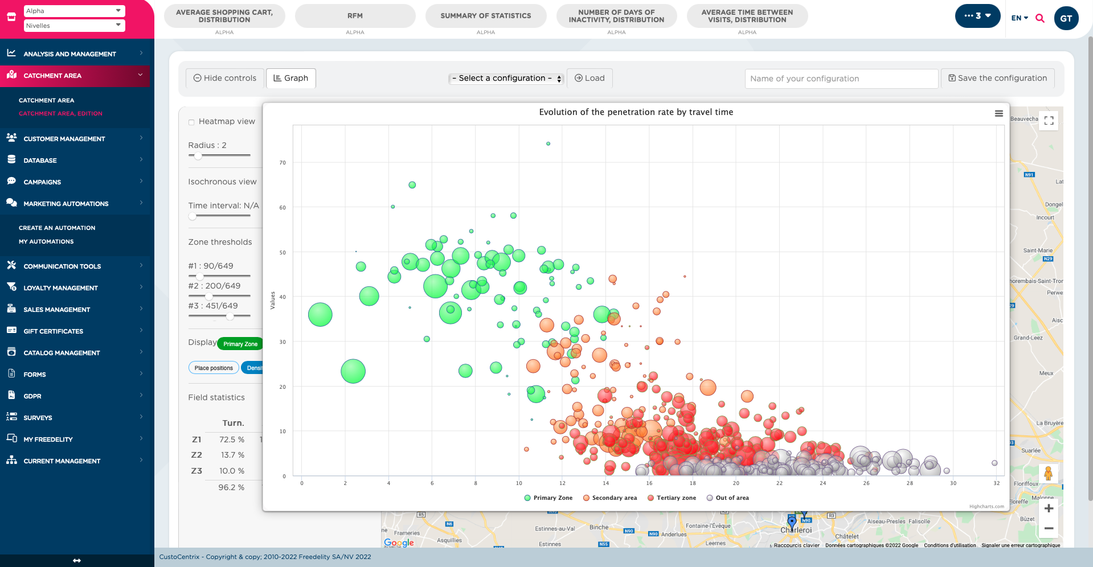Expand the EN language selector

[x=1020, y=18]
